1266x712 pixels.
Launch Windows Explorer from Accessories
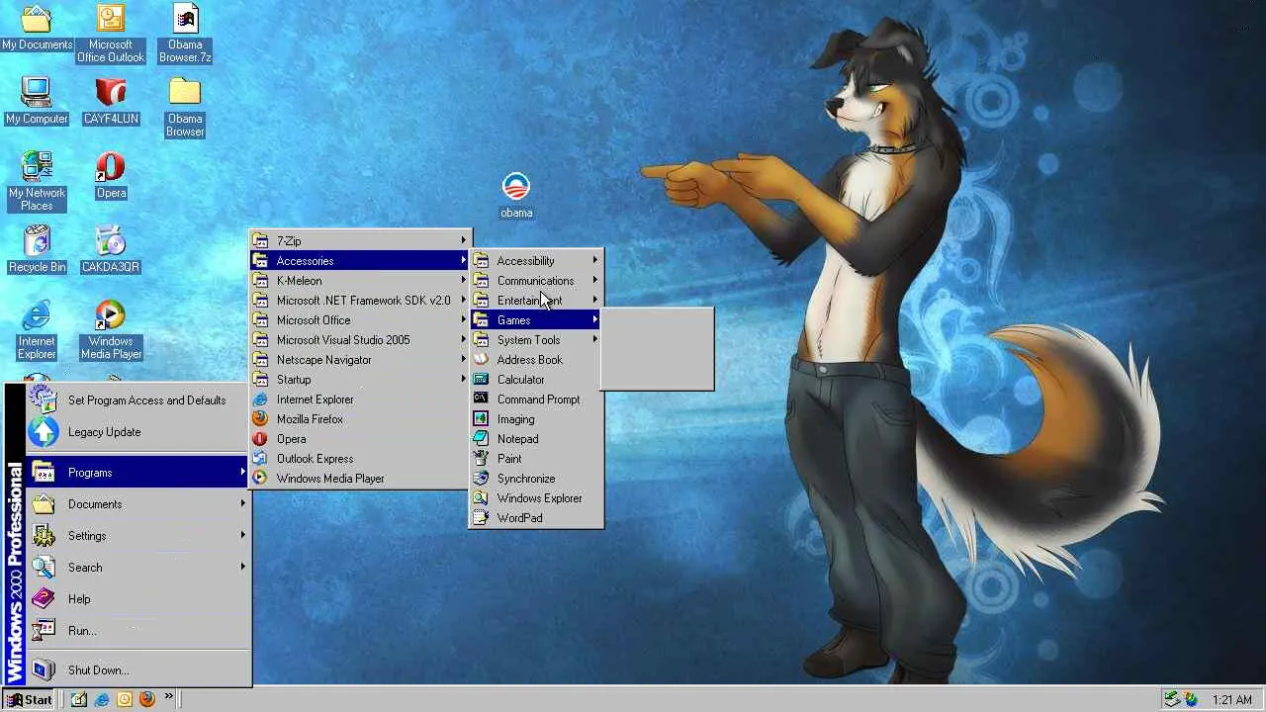click(536, 498)
